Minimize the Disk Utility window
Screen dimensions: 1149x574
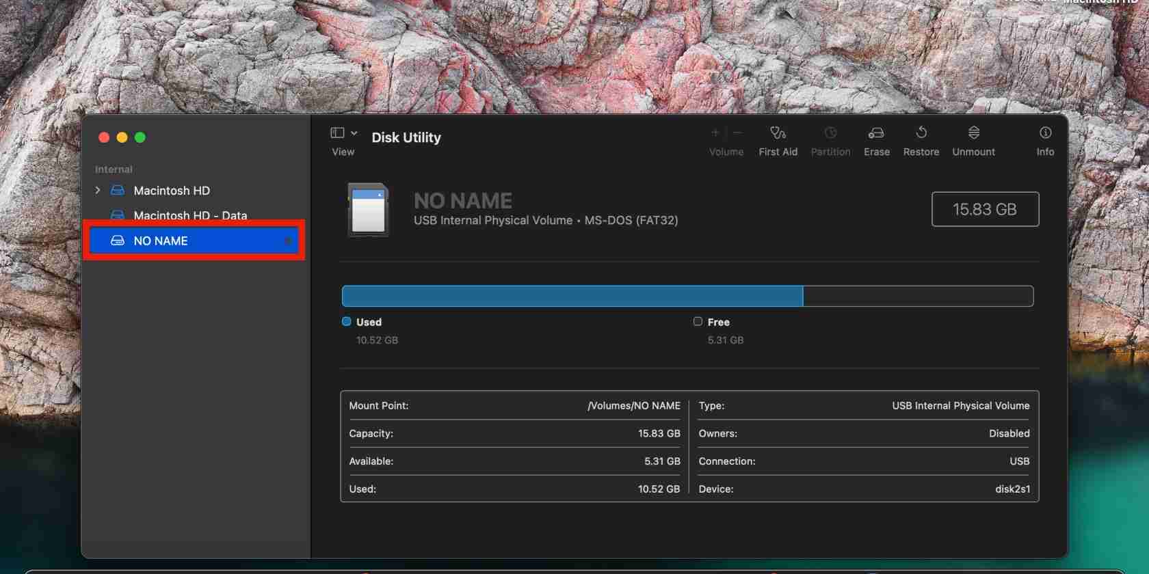click(x=122, y=137)
